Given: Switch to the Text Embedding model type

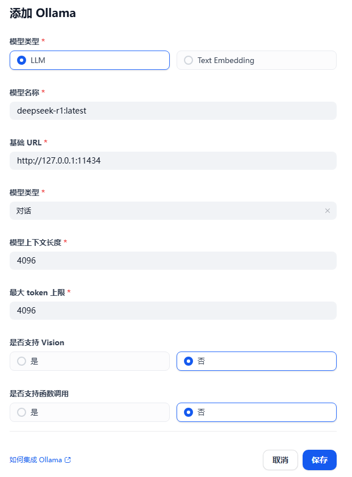Looking at the screenshot, I should pyautogui.click(x=256, y=60).
